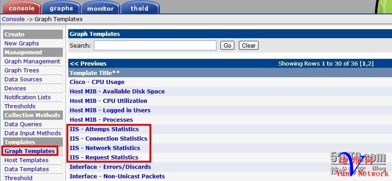Click the Go button

227,45
